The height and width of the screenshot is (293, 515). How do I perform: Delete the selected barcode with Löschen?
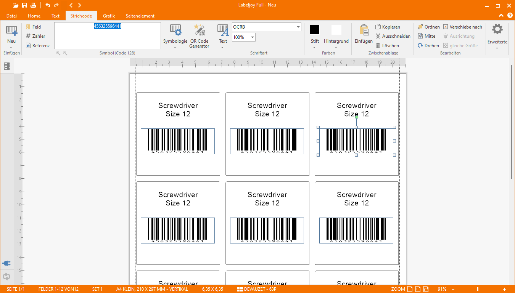coord(387,46)
